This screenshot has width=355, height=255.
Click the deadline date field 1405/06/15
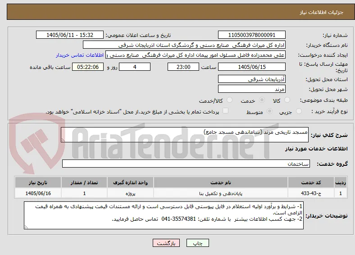252,67
